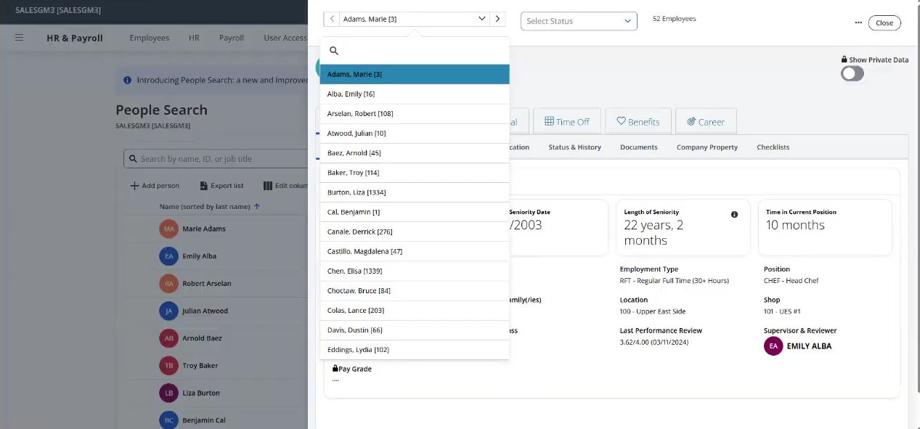The width and height of the screenshot is (920, 429).
Task: Open the HR top menu
Action: [194, 38]
